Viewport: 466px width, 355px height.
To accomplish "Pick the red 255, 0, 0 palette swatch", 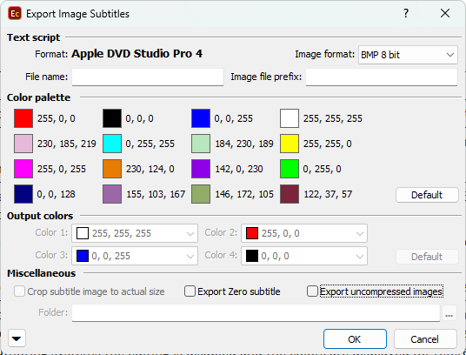I will (x=23, y=118).
